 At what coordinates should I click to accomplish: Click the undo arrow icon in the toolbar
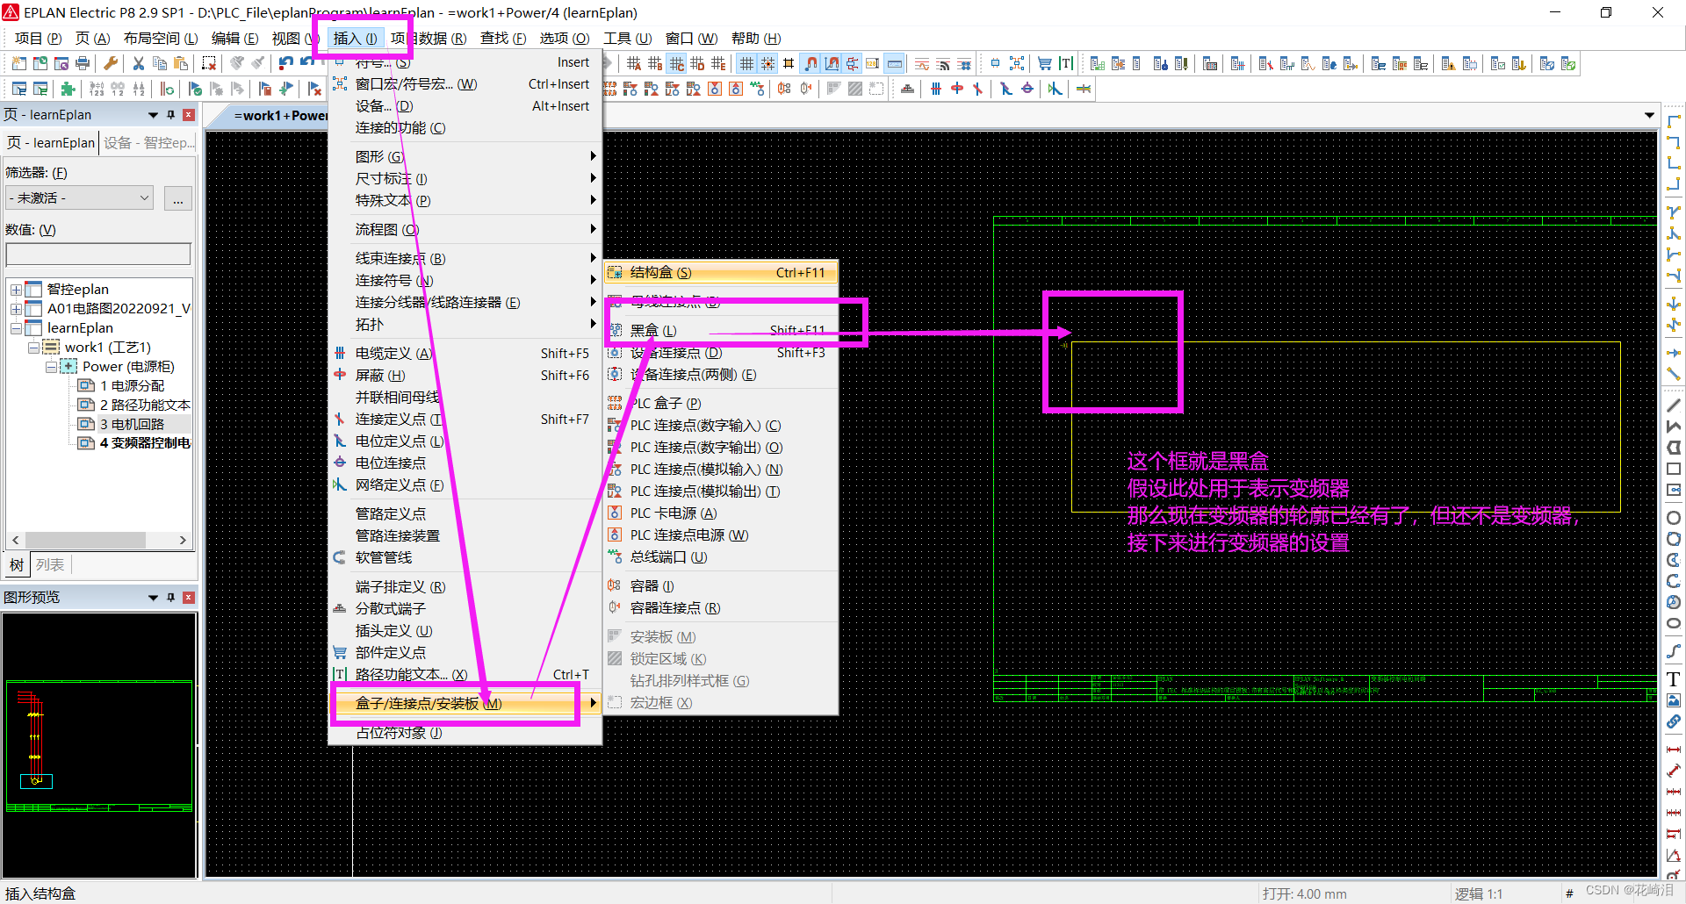pos(285,62)
